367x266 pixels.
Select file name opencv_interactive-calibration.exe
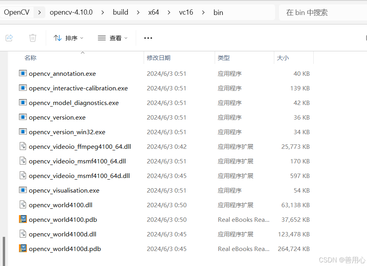pos(79,88)
